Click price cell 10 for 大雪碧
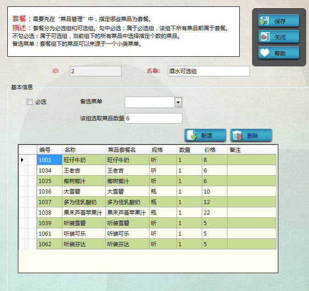309x291 pixels. [215, 192]
